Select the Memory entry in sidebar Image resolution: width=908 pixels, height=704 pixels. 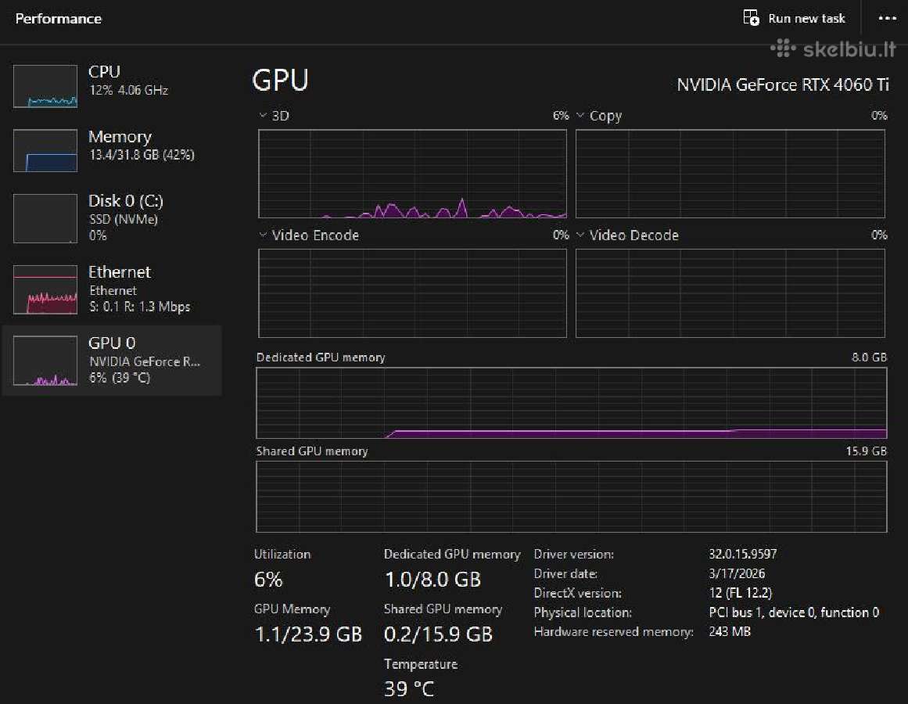112,150
